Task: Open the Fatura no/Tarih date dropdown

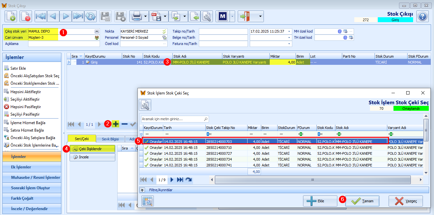Action: tap(289, 44)
